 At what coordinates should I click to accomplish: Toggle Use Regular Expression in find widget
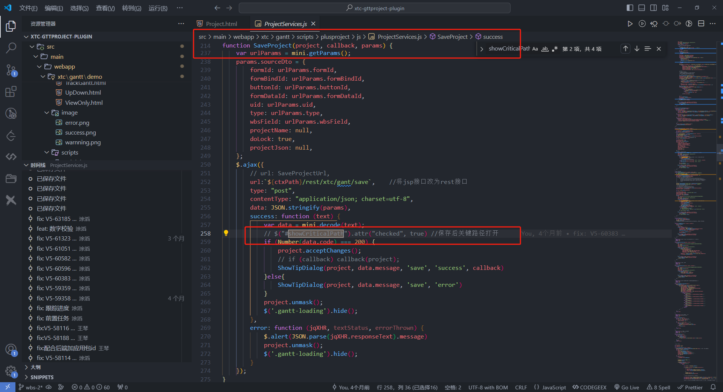tap(555, 49)
